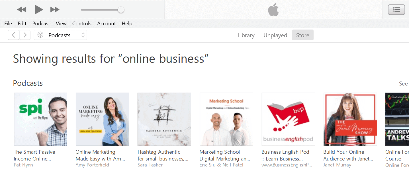Go forward with the right arrow
The height and width of the screenshot is (173, 409).
point(25,35)
